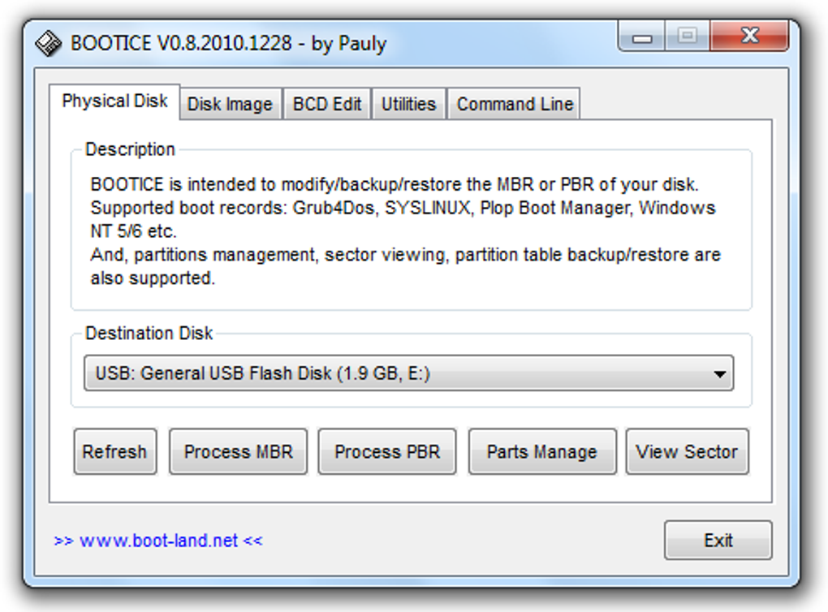
Task: Launch the Parts Manage tool
Action: point(541,452)
